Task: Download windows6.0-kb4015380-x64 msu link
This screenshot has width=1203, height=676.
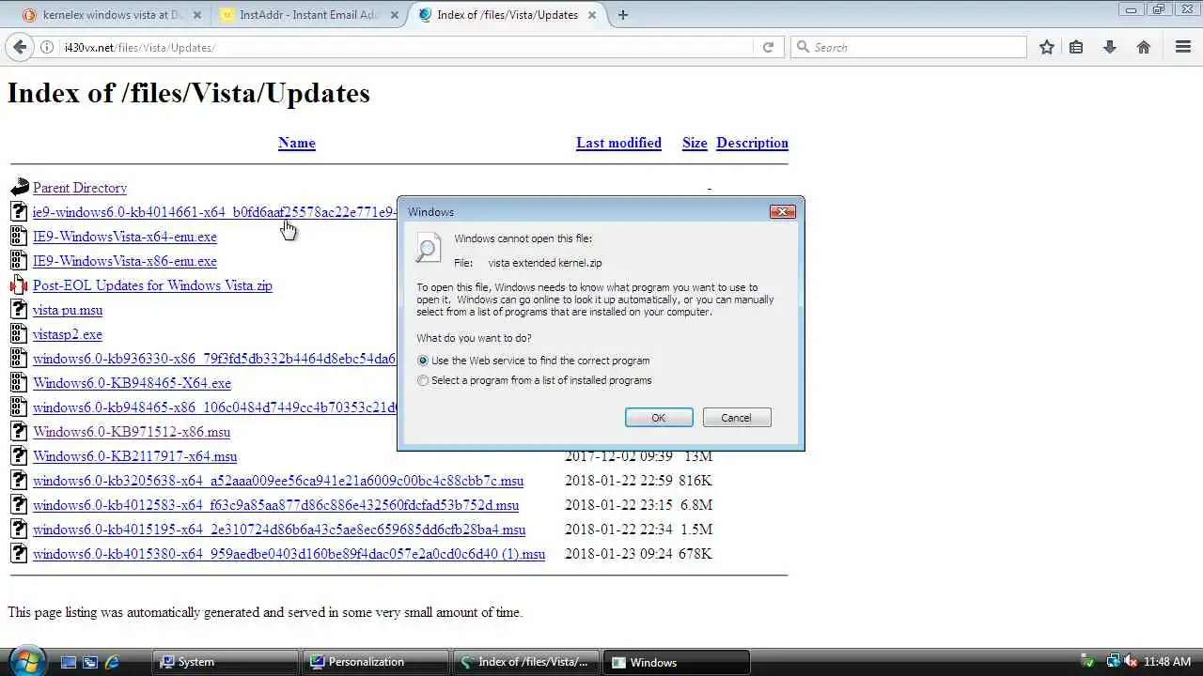Action: point(289,554)
